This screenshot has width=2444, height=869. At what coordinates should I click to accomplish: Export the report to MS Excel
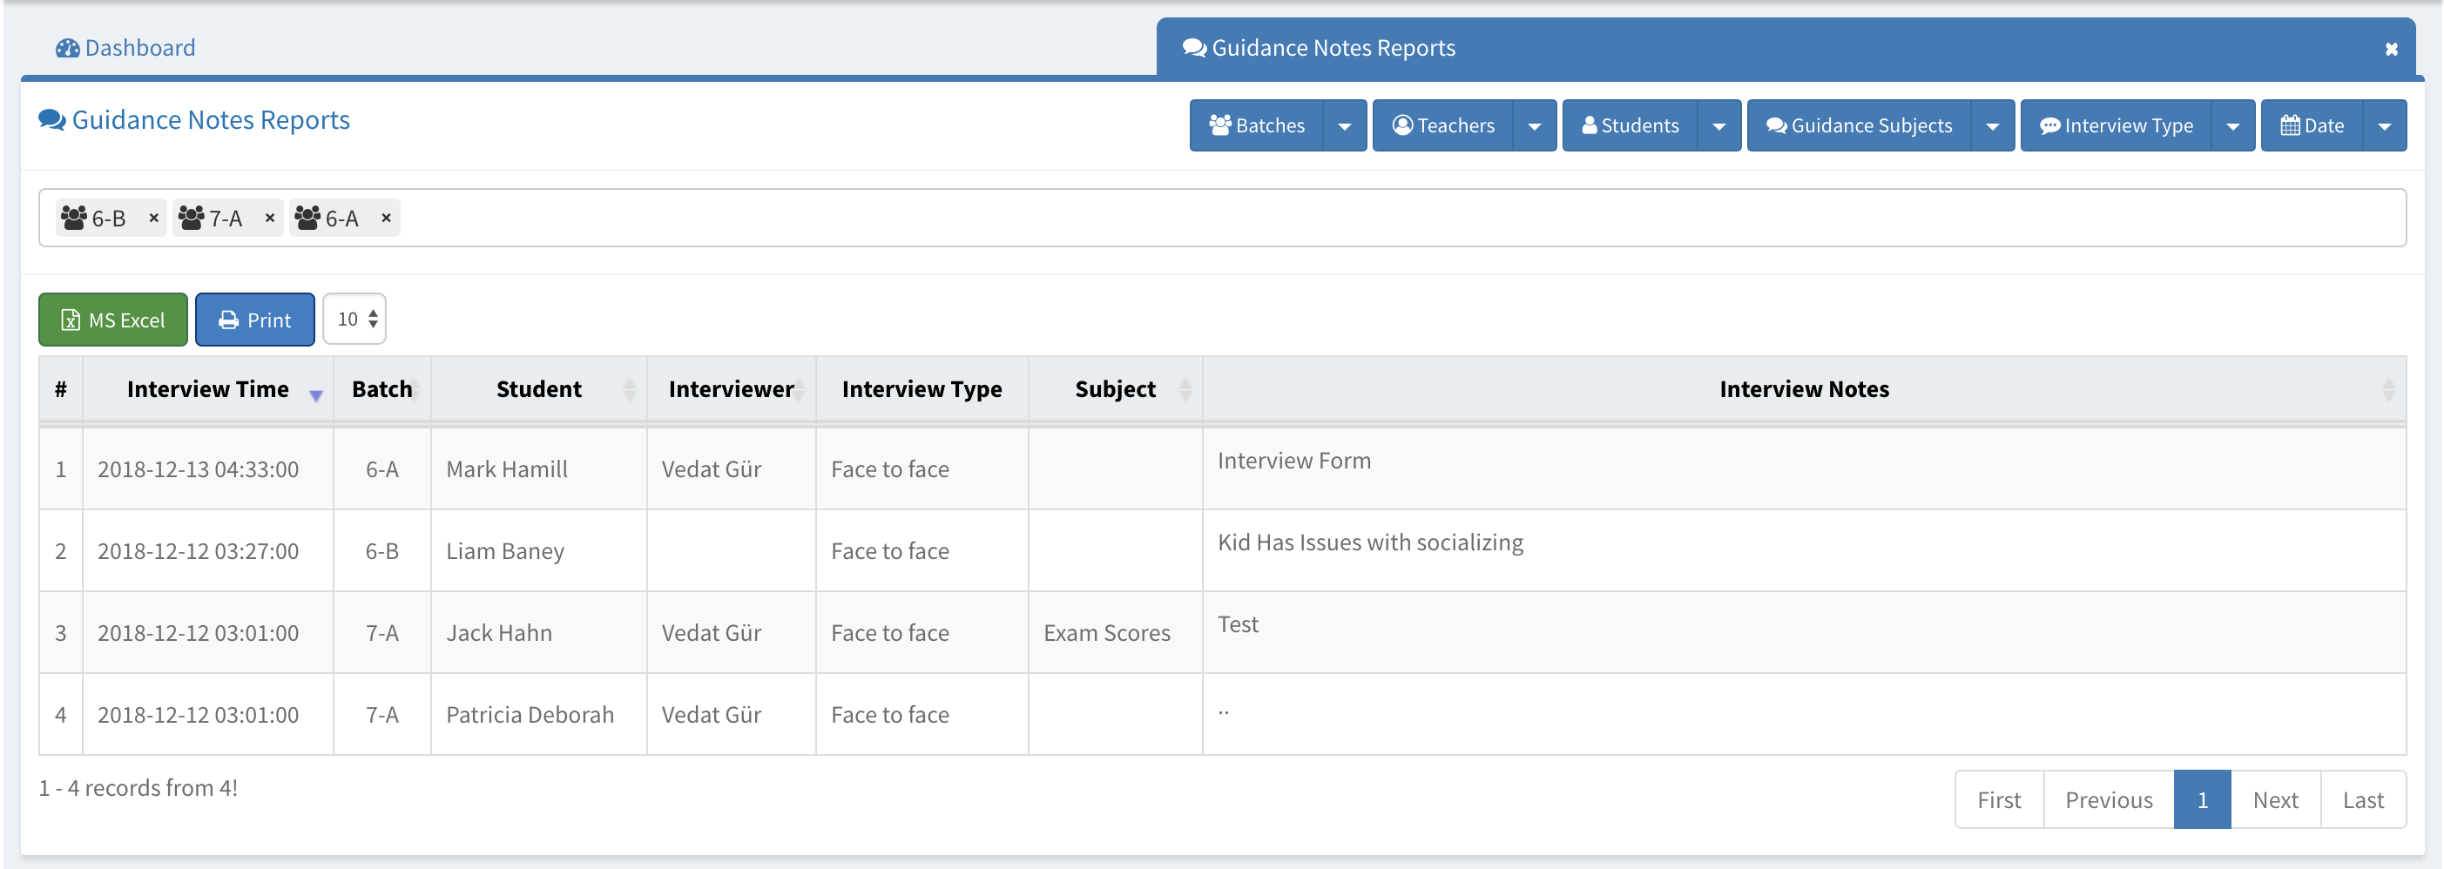tap(113, 320)
